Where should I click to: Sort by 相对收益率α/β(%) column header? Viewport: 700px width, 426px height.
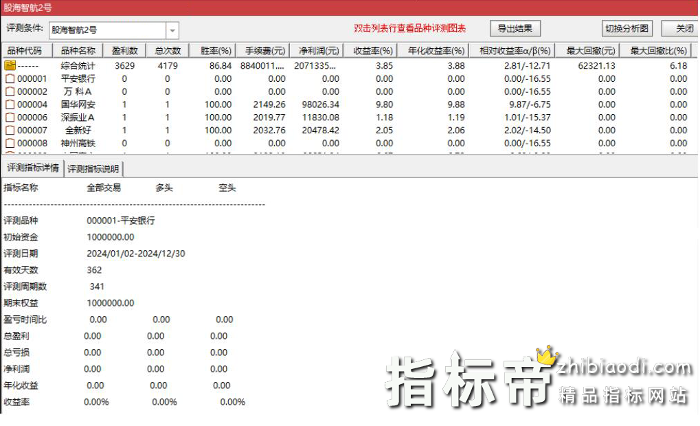[512, 50]
